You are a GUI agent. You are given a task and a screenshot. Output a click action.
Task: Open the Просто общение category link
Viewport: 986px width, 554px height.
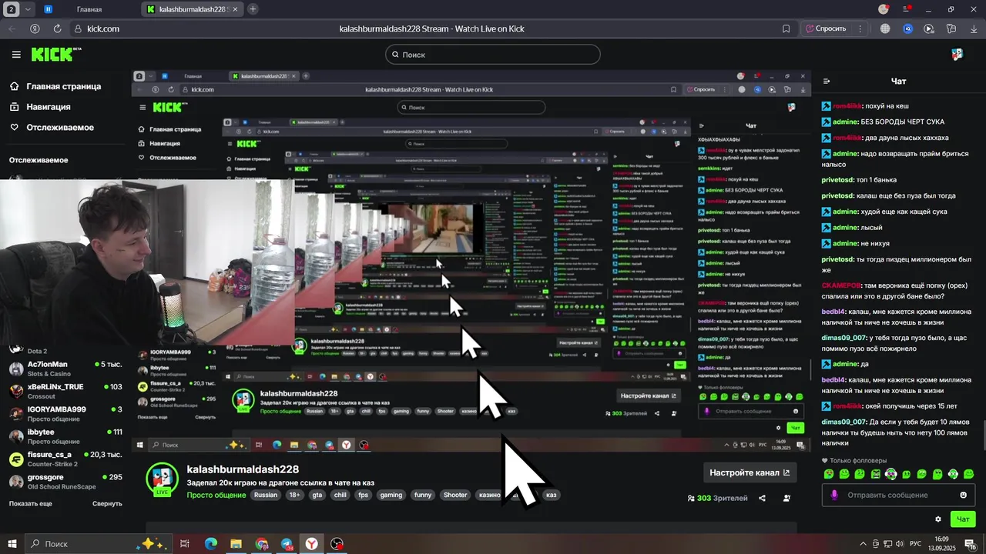tap(216, 495)
